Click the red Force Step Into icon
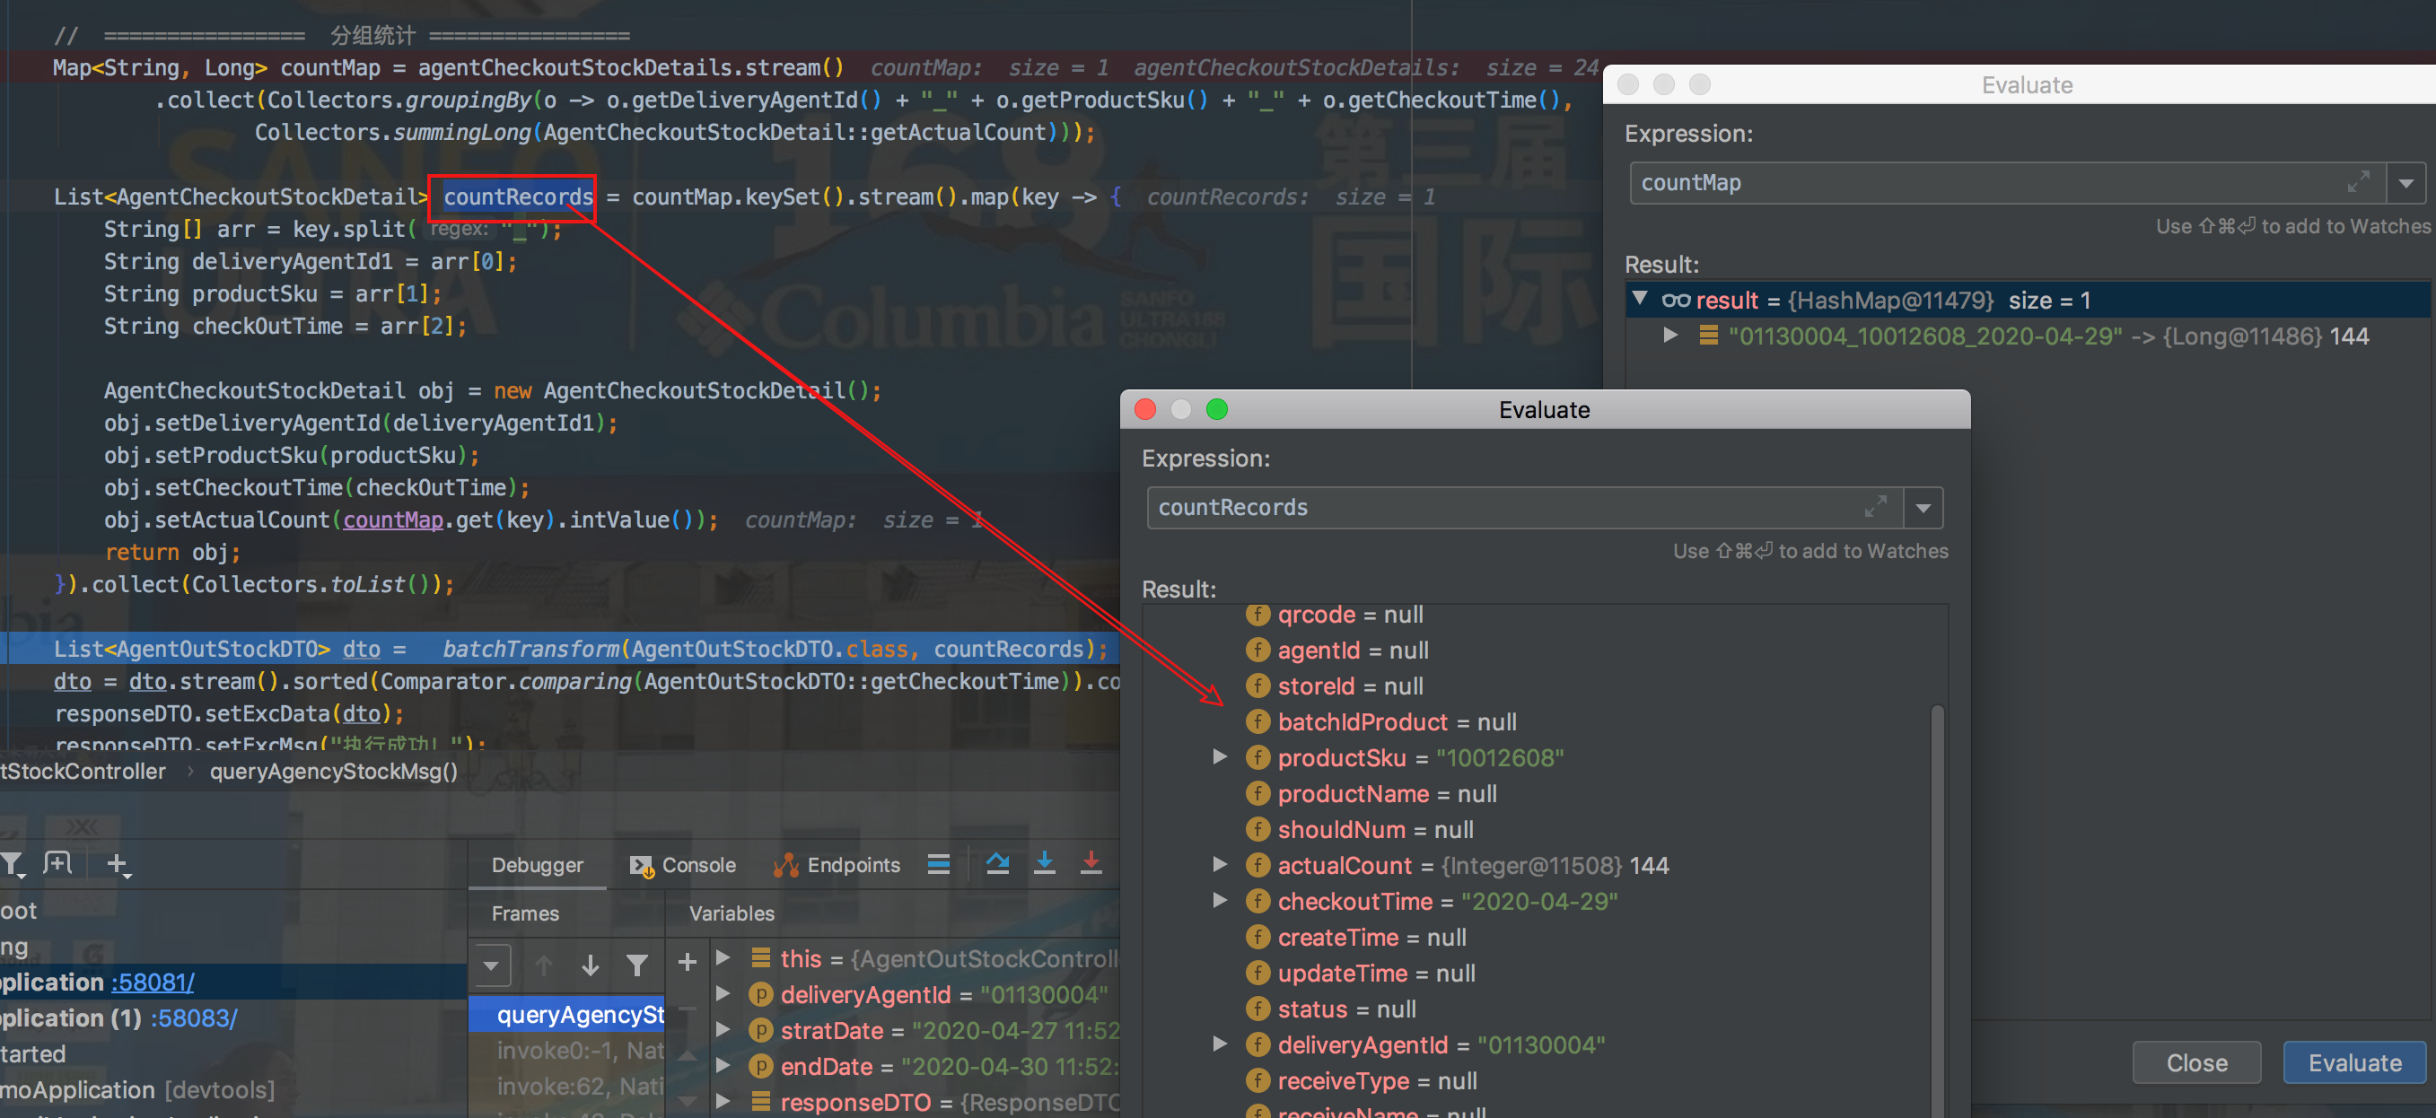Viewport: 2436px width, 1118px height. pos(1091,864)
